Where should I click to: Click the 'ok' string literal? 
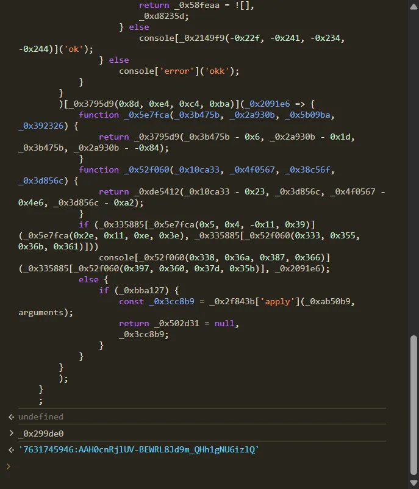coord(74,49)
